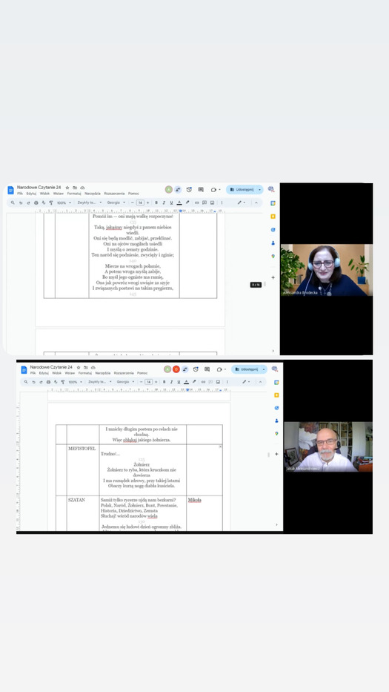Toggle bold in Jakub's recording toolbar

click(x=164, y=382)
